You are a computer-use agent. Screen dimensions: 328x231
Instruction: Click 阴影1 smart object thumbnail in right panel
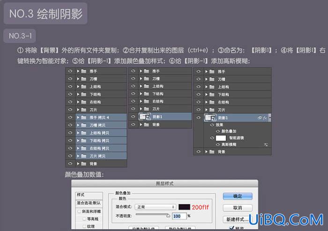pos(210,118)
